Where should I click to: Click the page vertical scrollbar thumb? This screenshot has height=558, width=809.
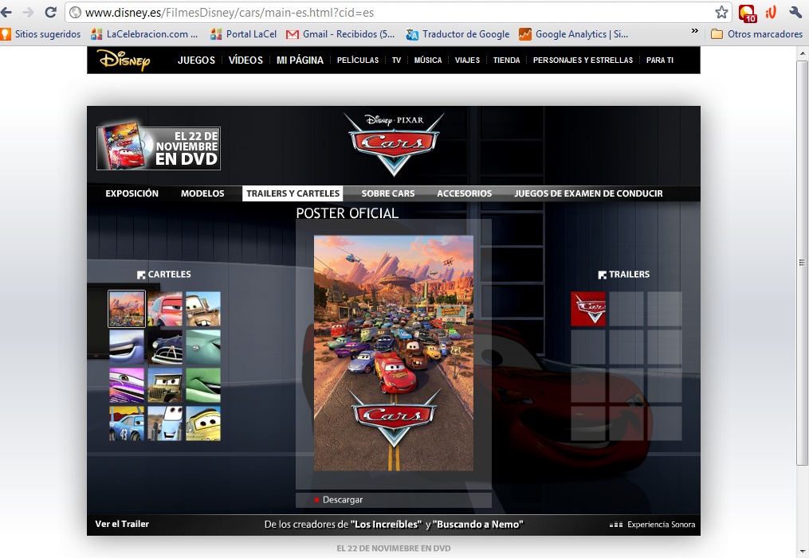point(803,263)
